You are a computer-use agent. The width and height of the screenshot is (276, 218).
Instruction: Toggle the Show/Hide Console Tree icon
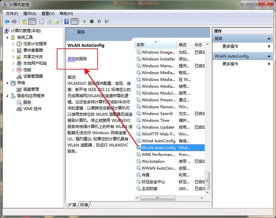(32, 21)
